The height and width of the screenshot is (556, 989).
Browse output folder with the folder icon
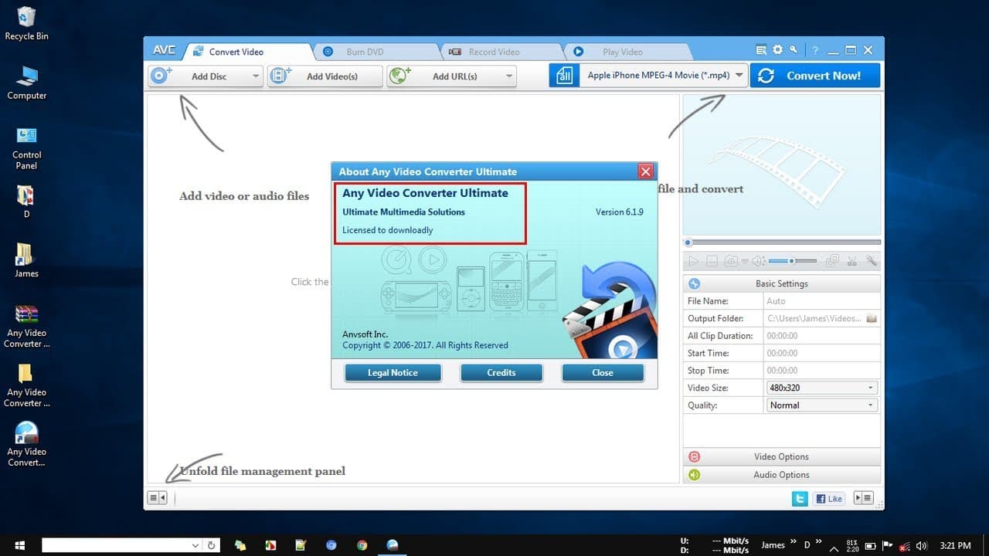(872, 318)
